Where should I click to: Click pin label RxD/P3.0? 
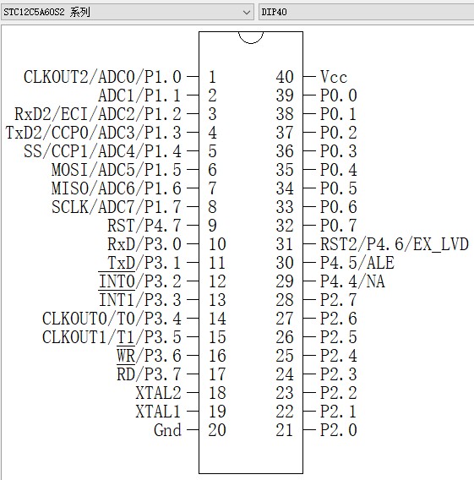point(144,244)
